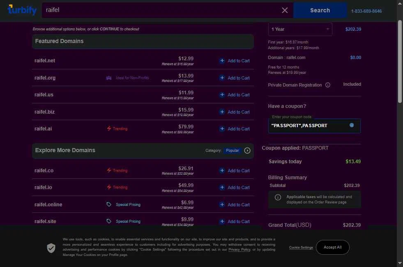The height and width of the screenshot is (267, 403).
Task: Click the scrollbar down arrow
Action: (400, 263)
